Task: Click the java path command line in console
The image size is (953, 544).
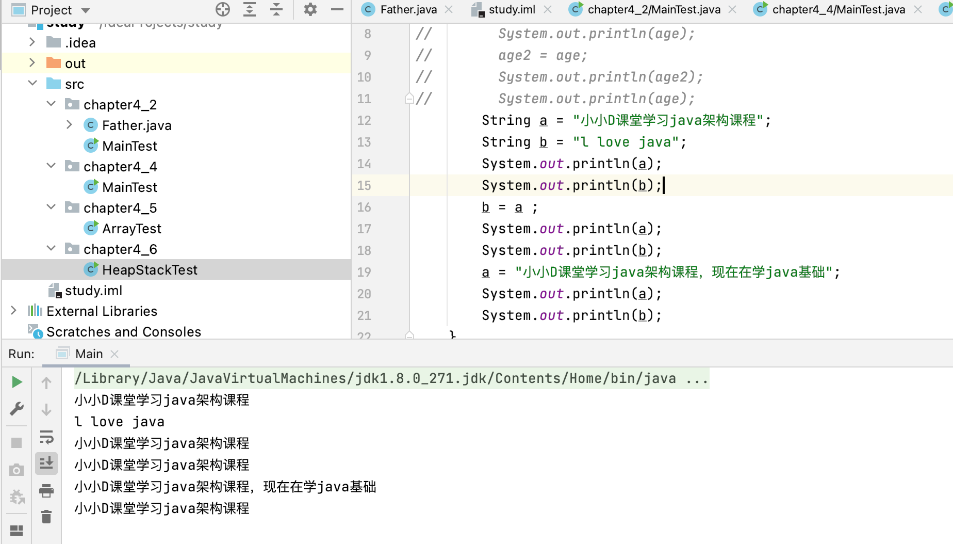Action: pos(392,378)
